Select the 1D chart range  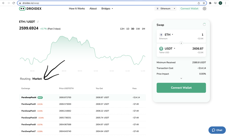tap(128, 29)
